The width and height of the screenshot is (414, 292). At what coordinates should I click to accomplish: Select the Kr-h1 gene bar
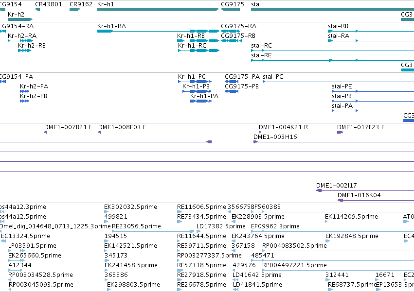[158, 9]
